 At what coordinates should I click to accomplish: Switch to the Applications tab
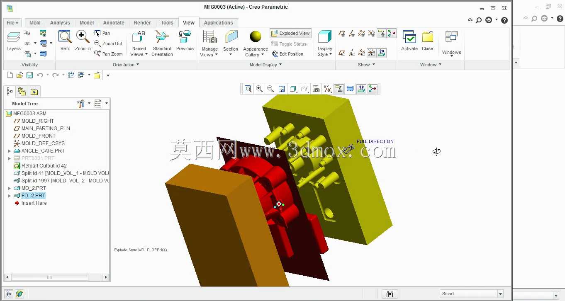[218, 23]
